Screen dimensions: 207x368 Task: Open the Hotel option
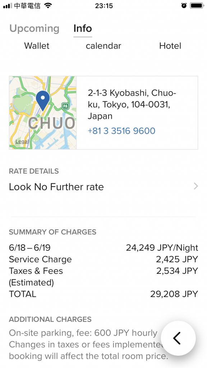pyautogui.click(x=170, y=46)
